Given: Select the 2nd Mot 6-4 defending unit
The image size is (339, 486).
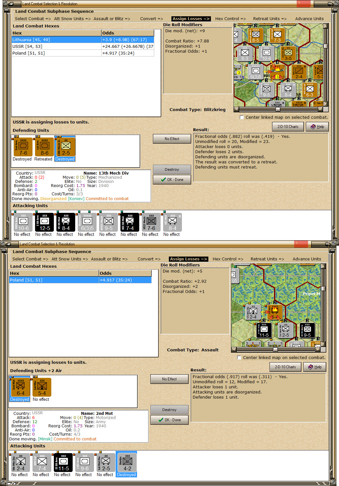Looking at the screenshot, I should [20, 387].
